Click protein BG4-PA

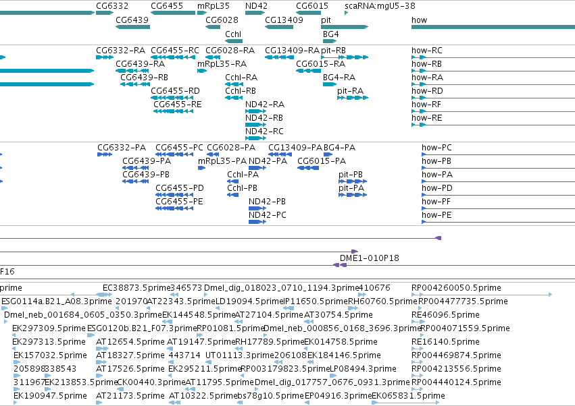pos(340,148)
